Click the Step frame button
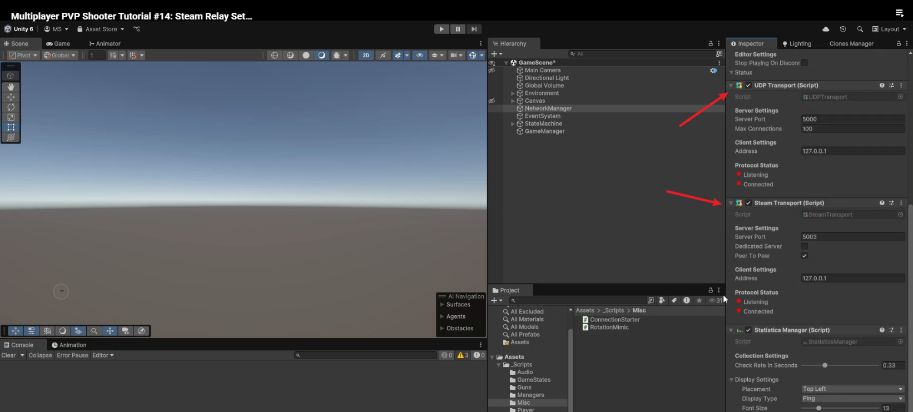Viewport: 913px width, 412px height. pos(474,29)
